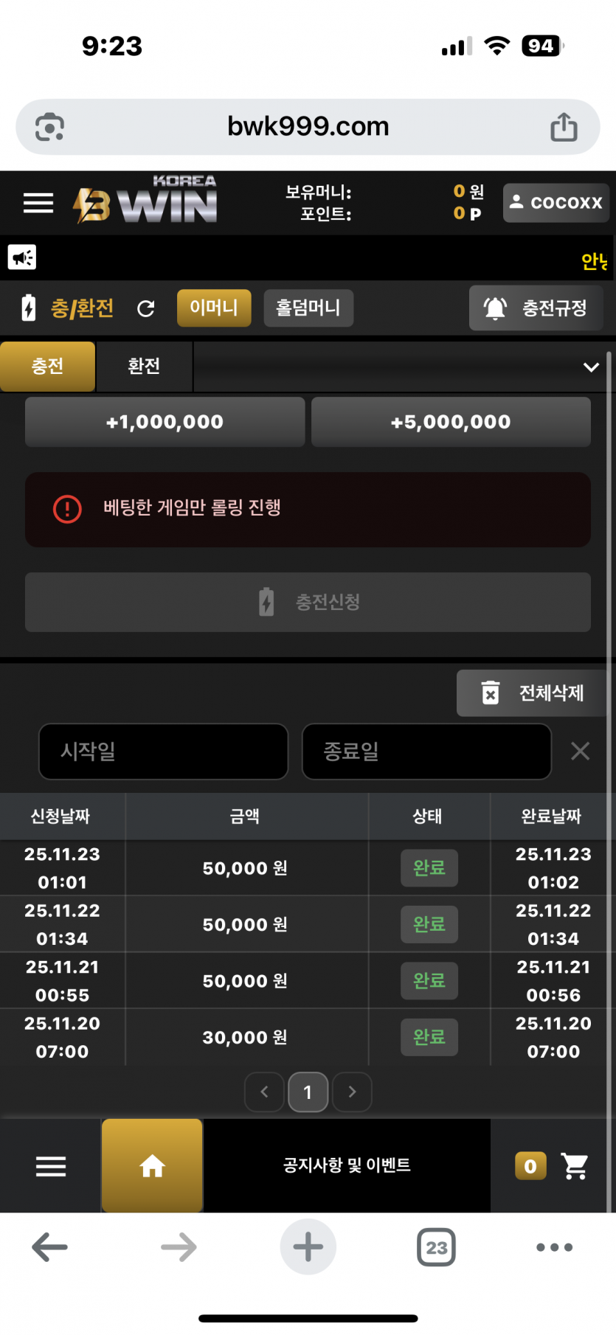Select the 충전 tab

[47, 366]
